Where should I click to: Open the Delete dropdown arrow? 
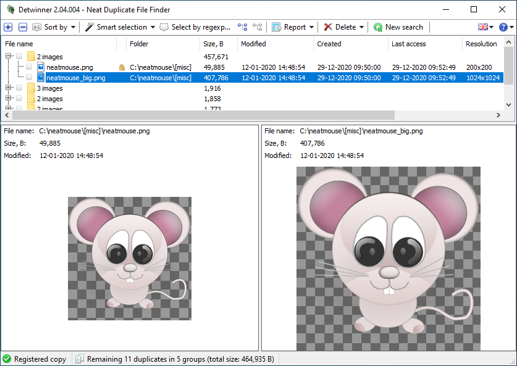point(361,27)
